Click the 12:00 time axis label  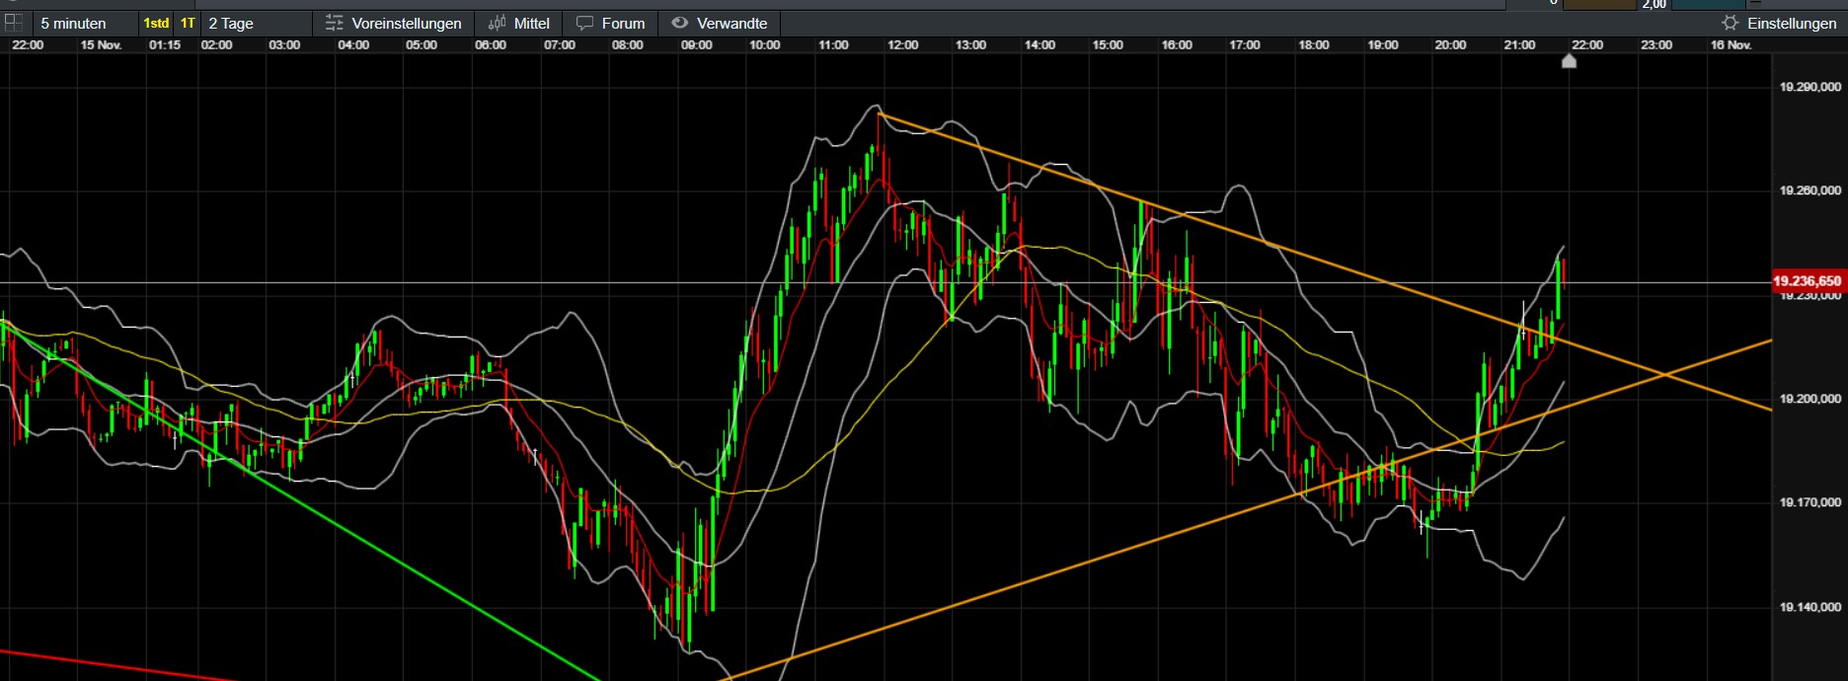tap(902, 44)
